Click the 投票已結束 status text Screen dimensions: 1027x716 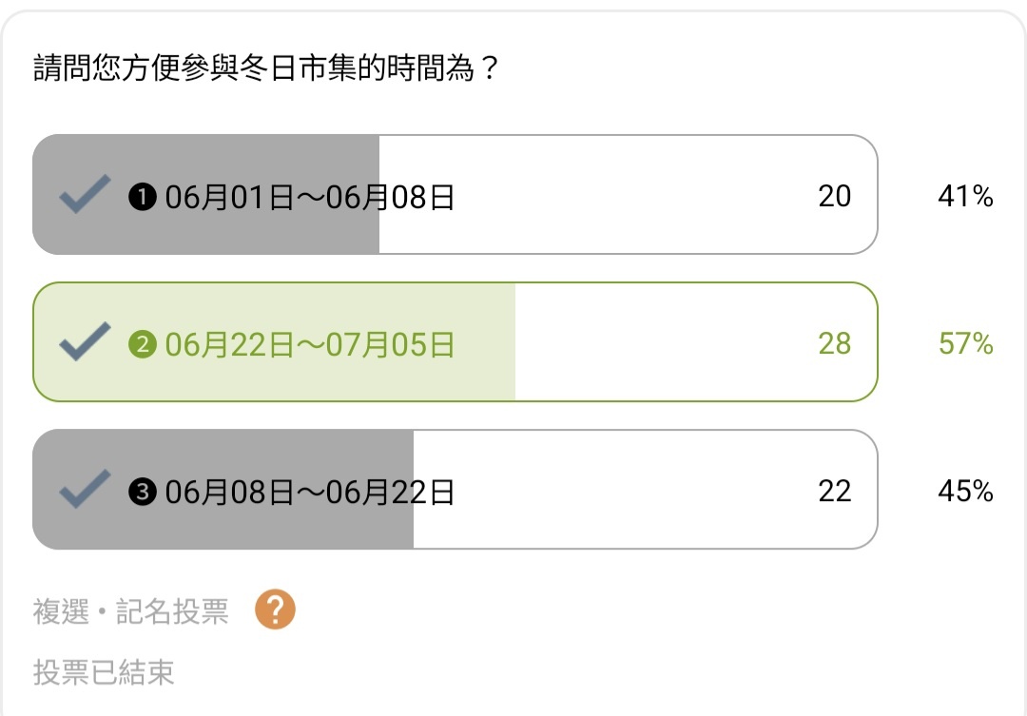(104, 672)
